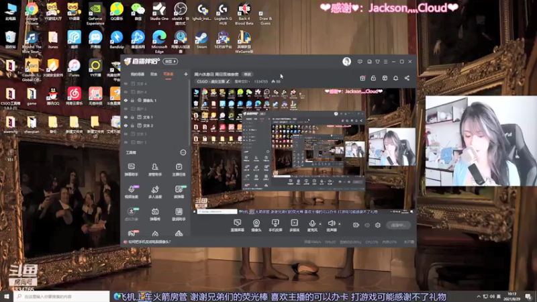Show the hidden text 3 layer
This screenshot has width=537, height=302.
pyautogui.click(x=126, y=134)
